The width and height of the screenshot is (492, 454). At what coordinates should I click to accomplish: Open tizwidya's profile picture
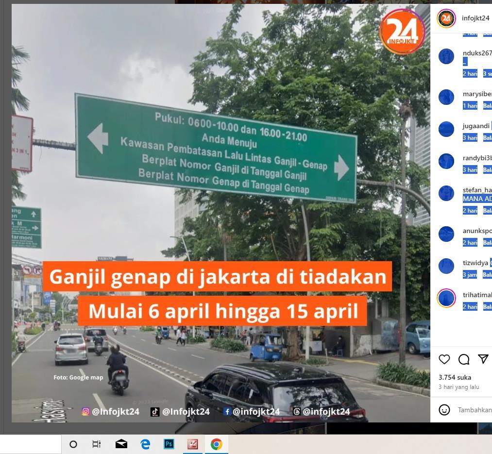point(446,266)
